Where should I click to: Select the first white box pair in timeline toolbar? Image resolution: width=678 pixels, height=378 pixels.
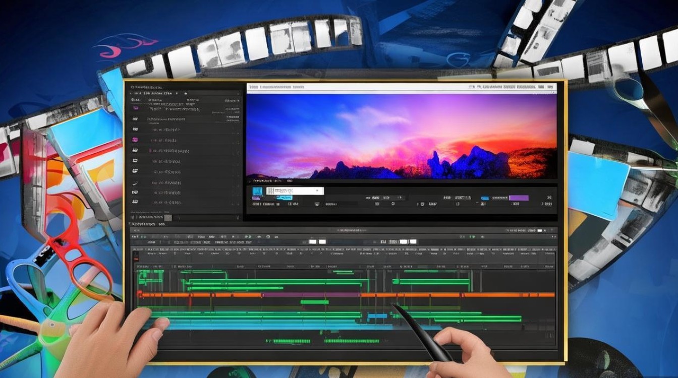tap(317, 242)
